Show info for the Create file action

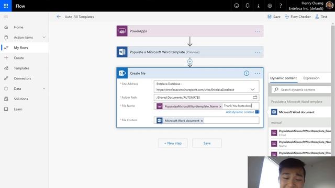[247, 73]
